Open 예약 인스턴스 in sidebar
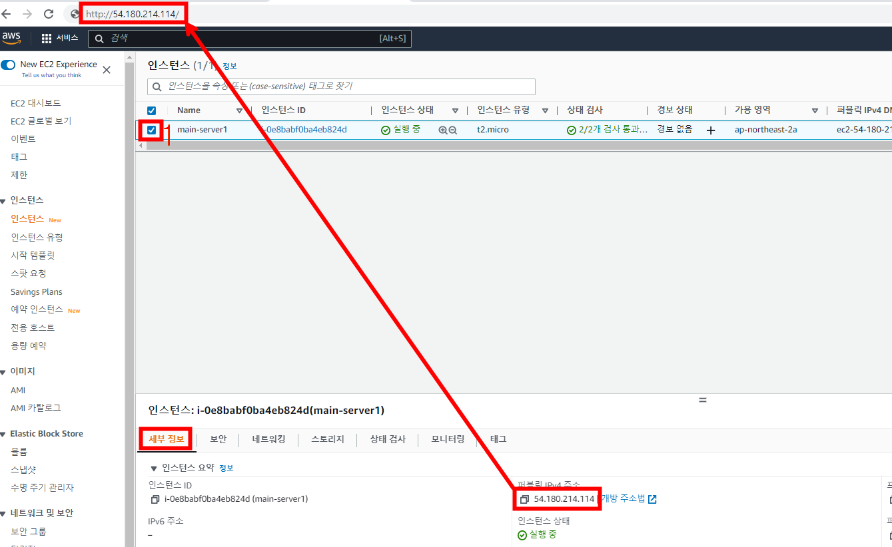892x547 pixels. pyautogui.click(x=37, y=309)
